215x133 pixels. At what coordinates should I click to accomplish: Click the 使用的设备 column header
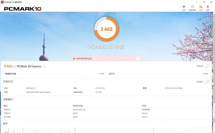tap(78, 106)
